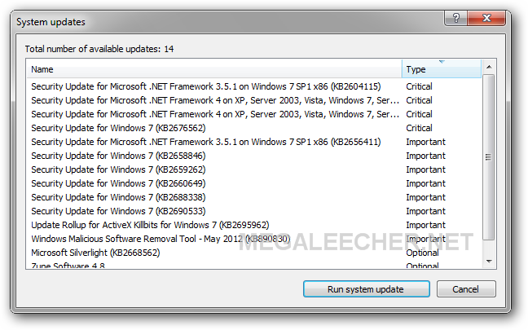Select the update KB2656411 row
528x330 pixels.
click(x=254, y=142)
